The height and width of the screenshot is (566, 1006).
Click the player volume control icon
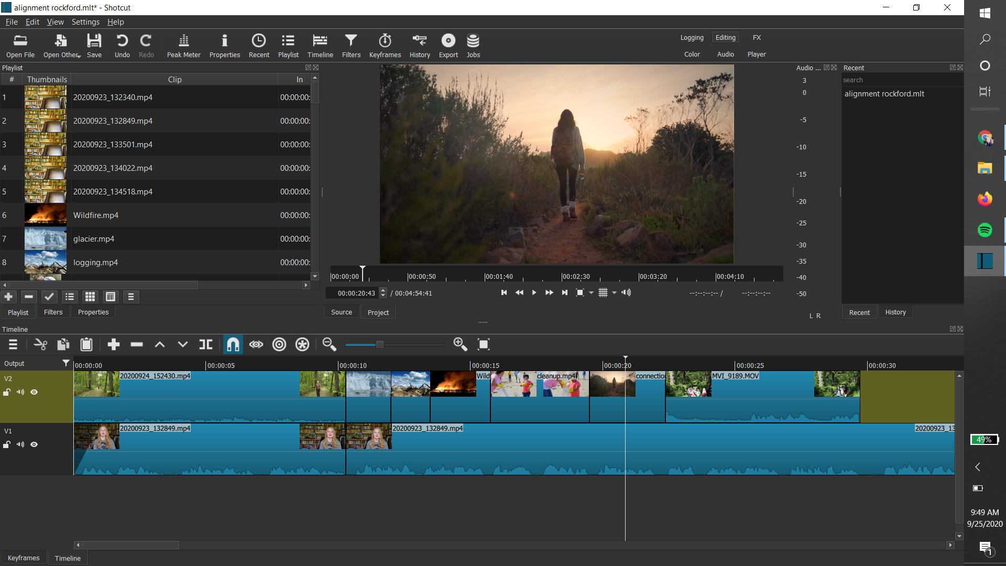tap(626, 292)
